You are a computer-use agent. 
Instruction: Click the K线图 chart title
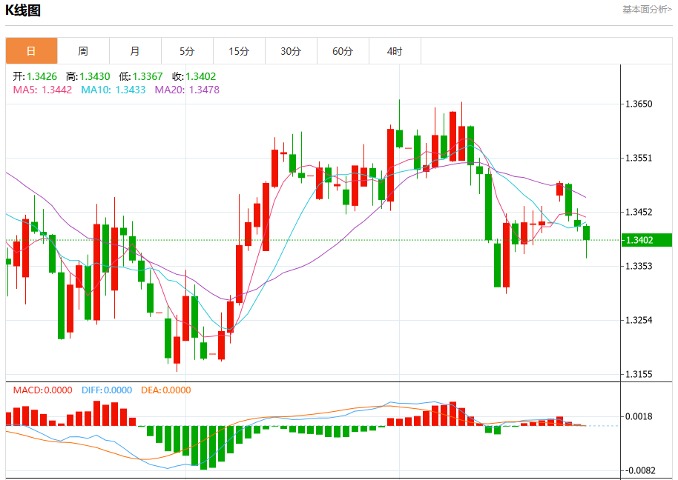click(x=23, y=10)
